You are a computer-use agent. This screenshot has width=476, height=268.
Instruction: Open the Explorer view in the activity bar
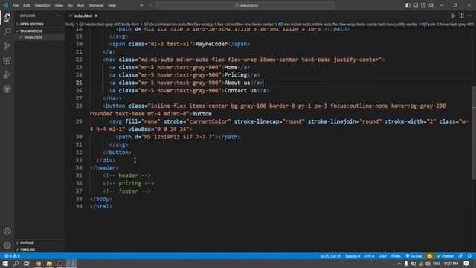(7, 18)
